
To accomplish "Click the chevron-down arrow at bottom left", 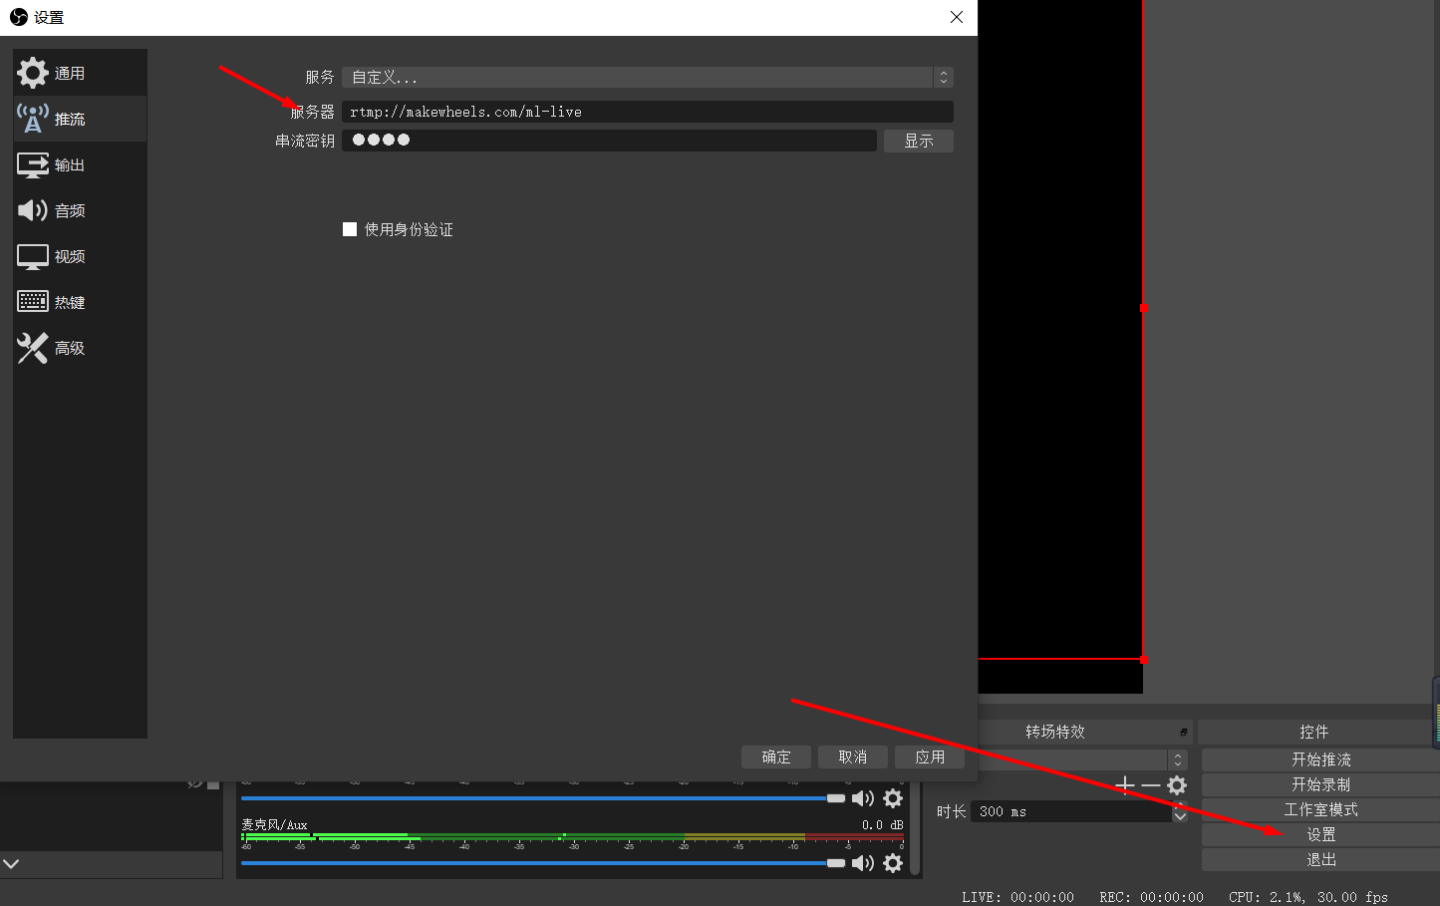I will (x=11, y=864).
